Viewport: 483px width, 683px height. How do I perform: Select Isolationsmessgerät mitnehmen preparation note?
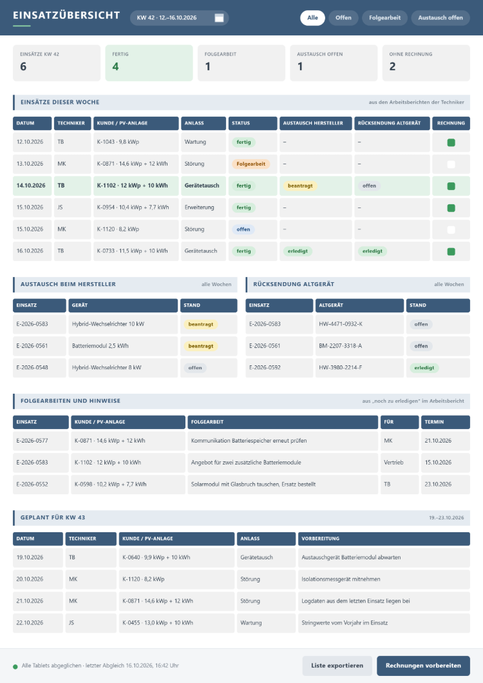coord(384,579)
